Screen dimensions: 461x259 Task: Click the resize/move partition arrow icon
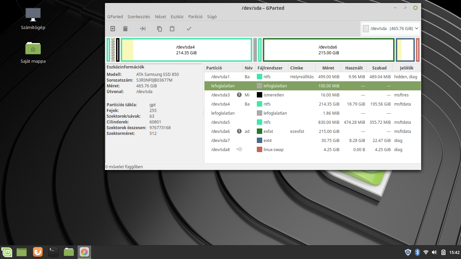[142, 29]
